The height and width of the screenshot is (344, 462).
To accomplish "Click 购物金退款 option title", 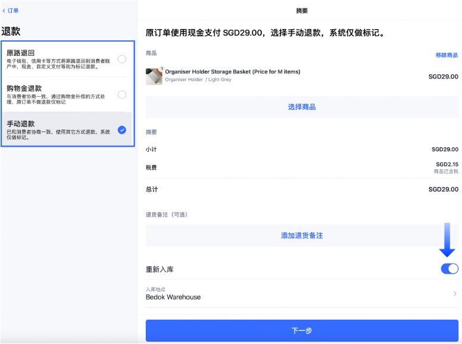I will pos(24,89).
